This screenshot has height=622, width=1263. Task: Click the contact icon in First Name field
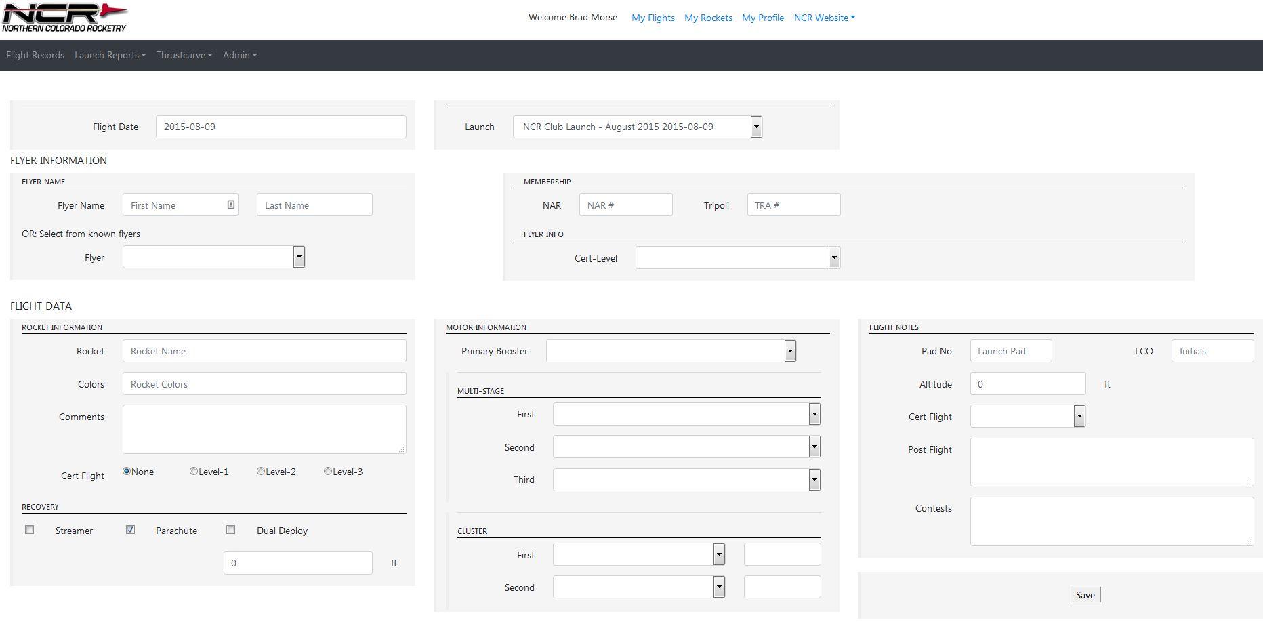231,205
